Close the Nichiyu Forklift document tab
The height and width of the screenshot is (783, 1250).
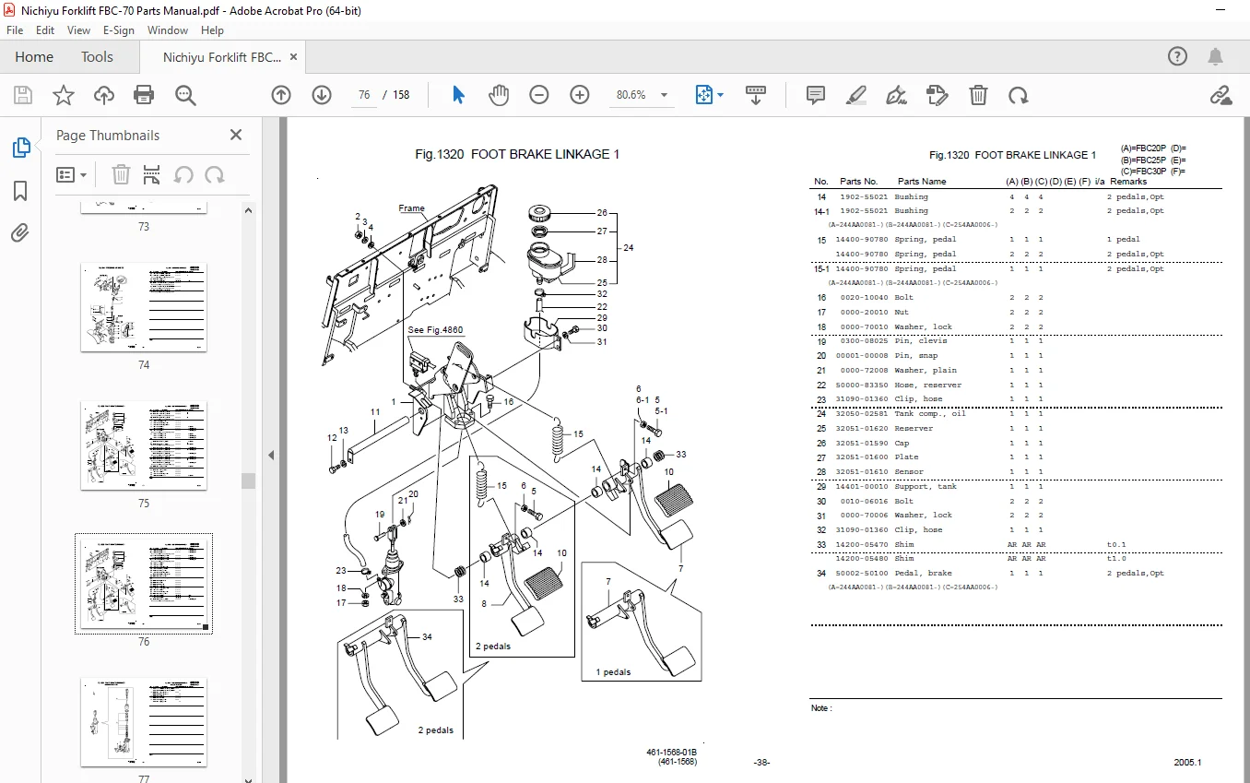pyautogui.click(x=294, y=57)
